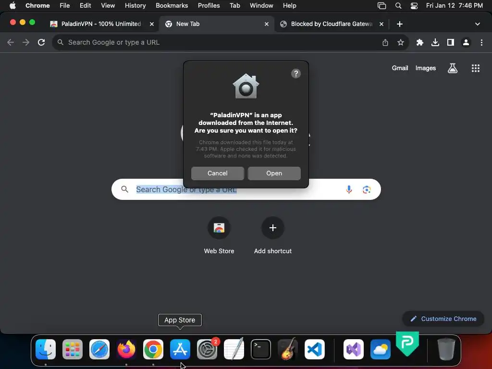
Task: Switch to the PaladinVPN tab
Action: click(x=101, y=24)
